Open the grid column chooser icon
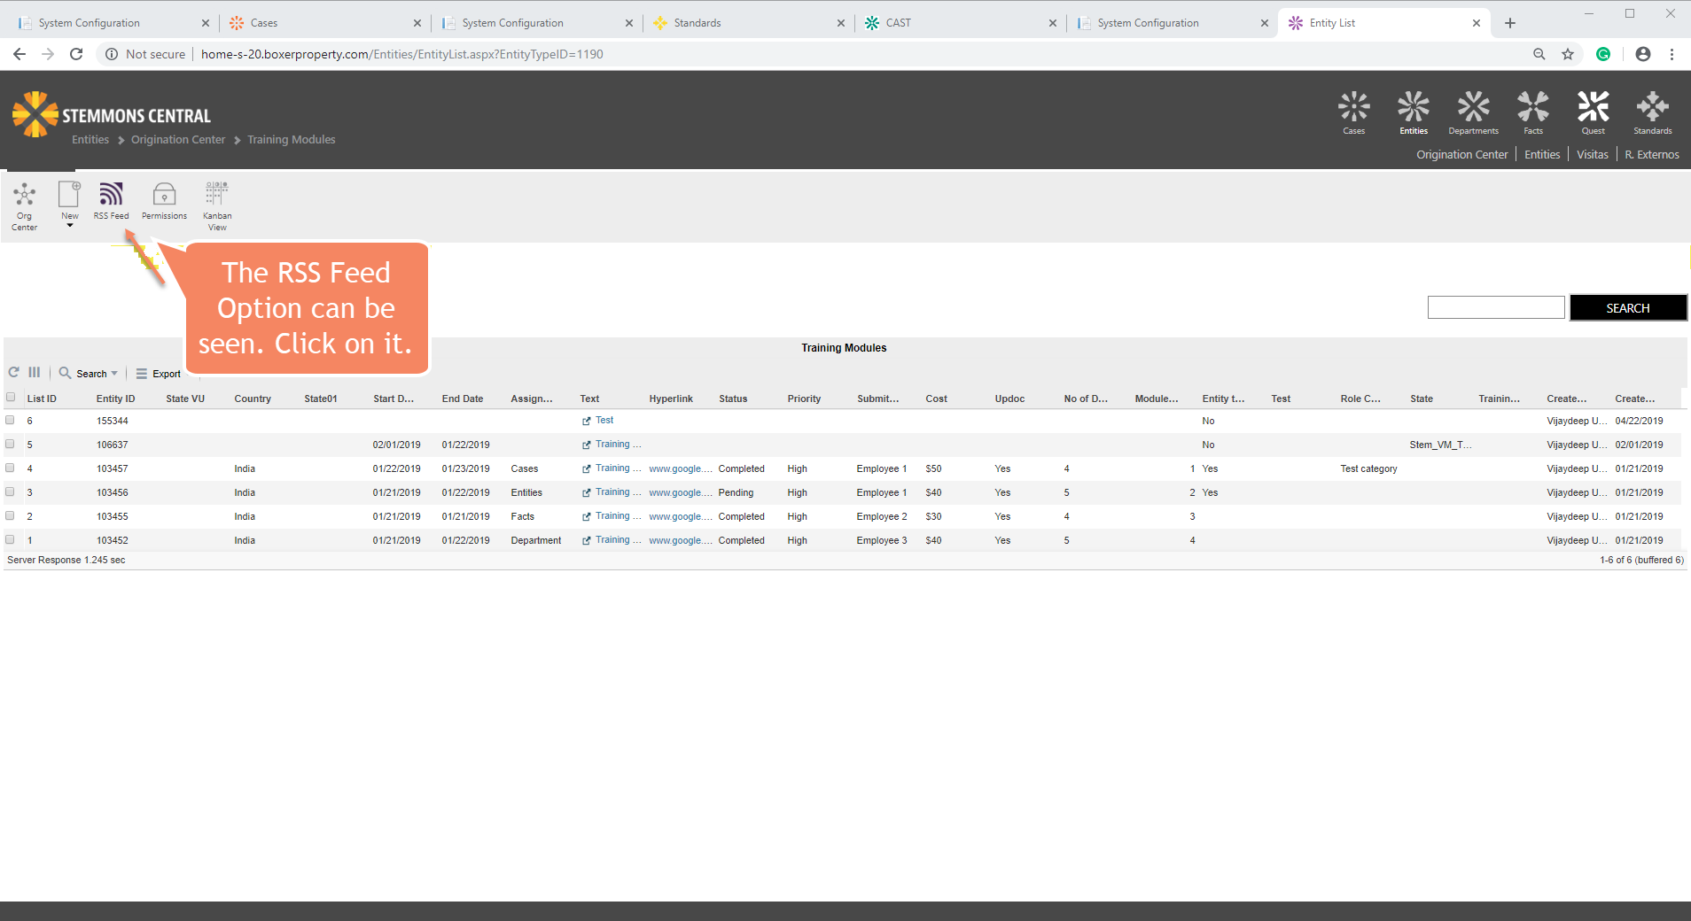This screenshot has width=1691, height=921. point(35,373)
